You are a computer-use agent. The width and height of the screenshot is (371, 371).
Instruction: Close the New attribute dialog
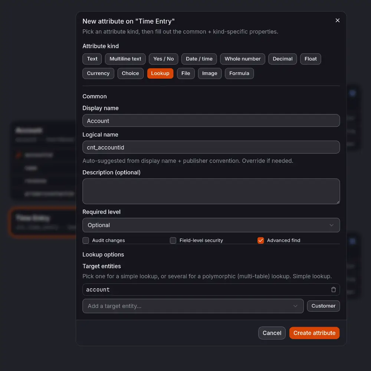coord(337,20)
